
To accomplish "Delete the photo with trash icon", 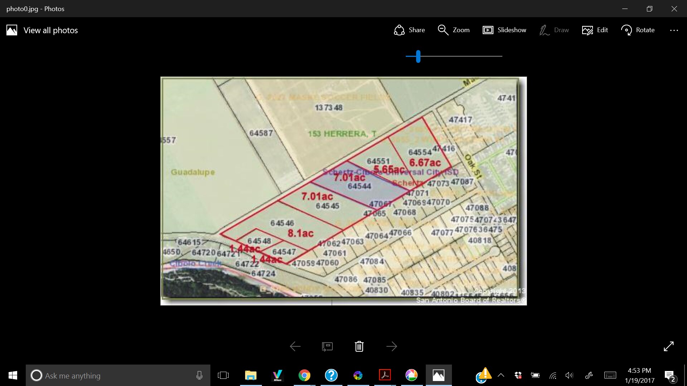I will 359,346.
